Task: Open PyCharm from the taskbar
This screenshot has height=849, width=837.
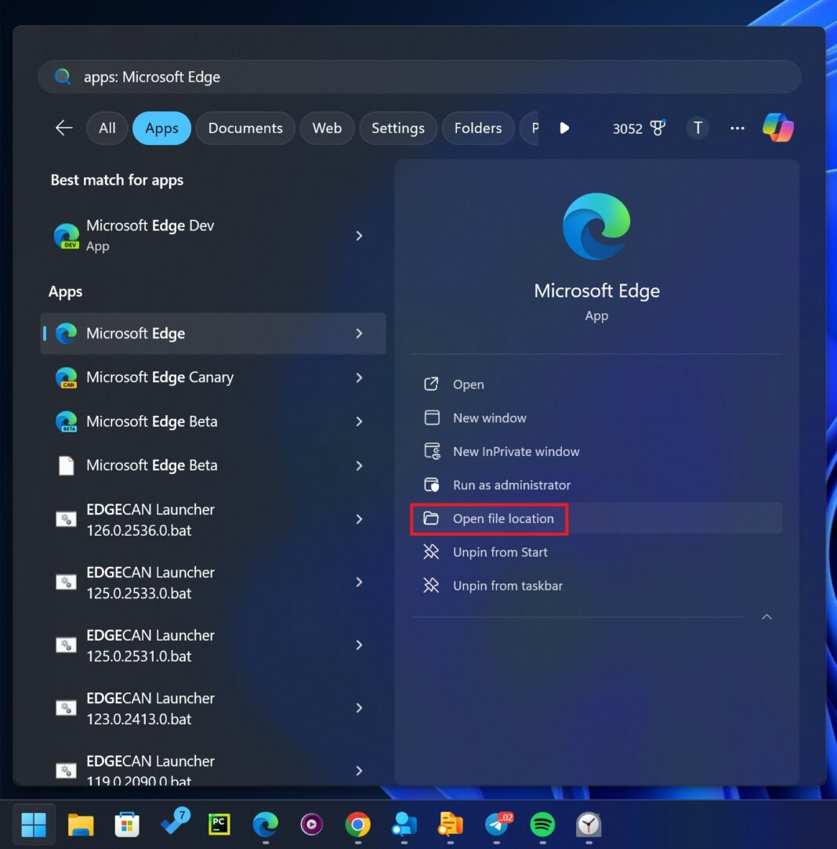Action: 219,824
